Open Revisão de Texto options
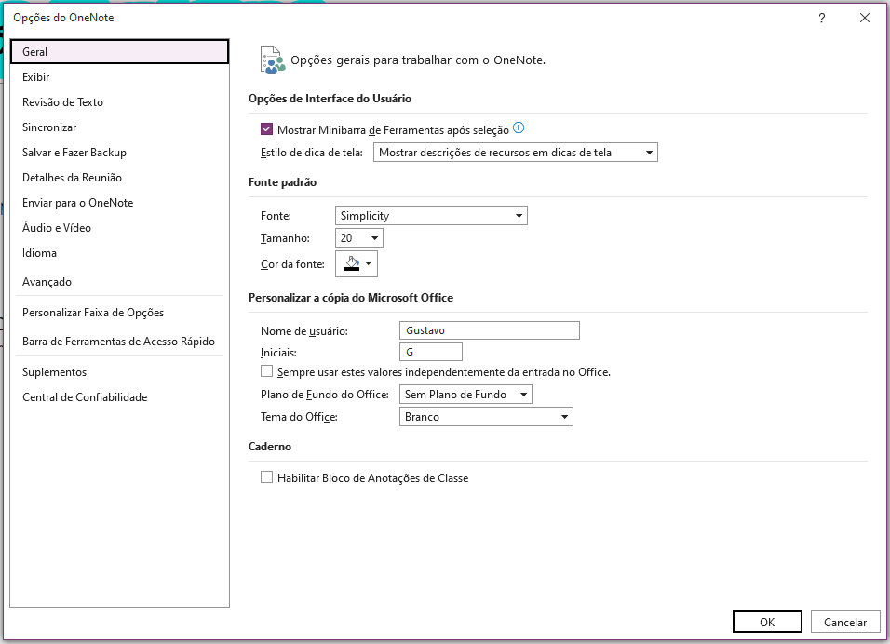This screenshot has width=890, height=644. point(120,102)
